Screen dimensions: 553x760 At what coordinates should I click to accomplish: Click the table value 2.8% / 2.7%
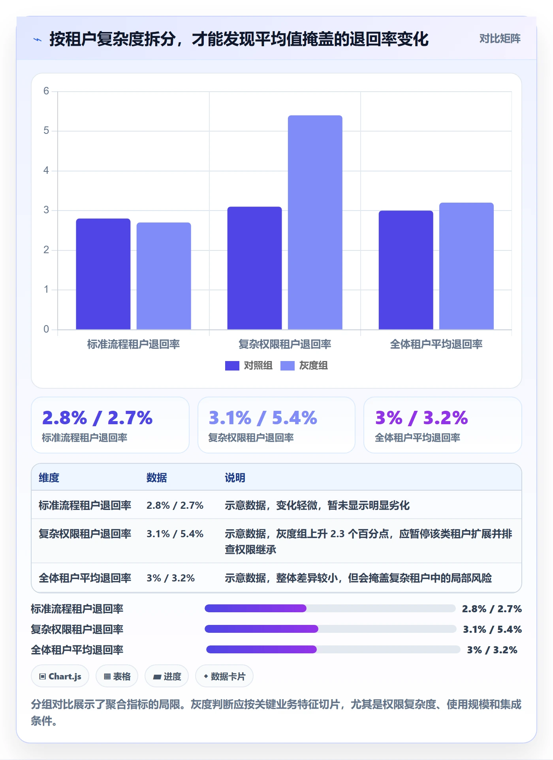pyautogui.click(x=175, y=505)
